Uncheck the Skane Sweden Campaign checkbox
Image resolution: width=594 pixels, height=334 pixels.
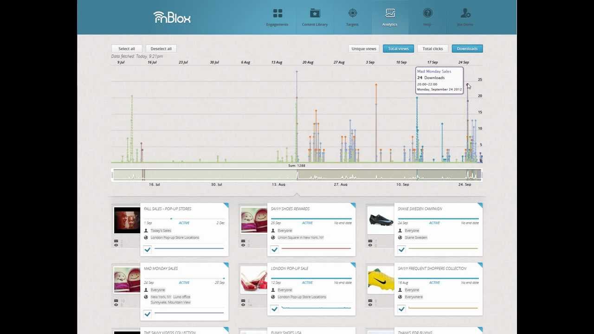point(401,250)
